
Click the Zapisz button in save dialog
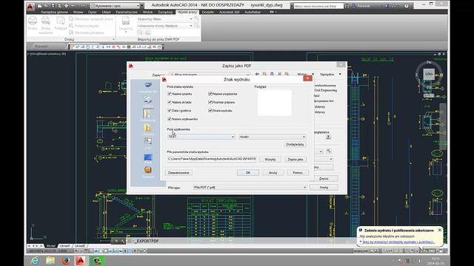pyautogui.click(x=324, y=179)
